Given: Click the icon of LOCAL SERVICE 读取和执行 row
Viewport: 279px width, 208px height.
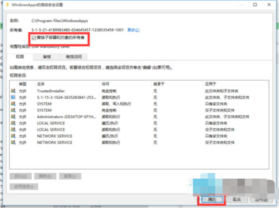Looking at the screenshot, I should pyautogui.click(x=13, y=129).
